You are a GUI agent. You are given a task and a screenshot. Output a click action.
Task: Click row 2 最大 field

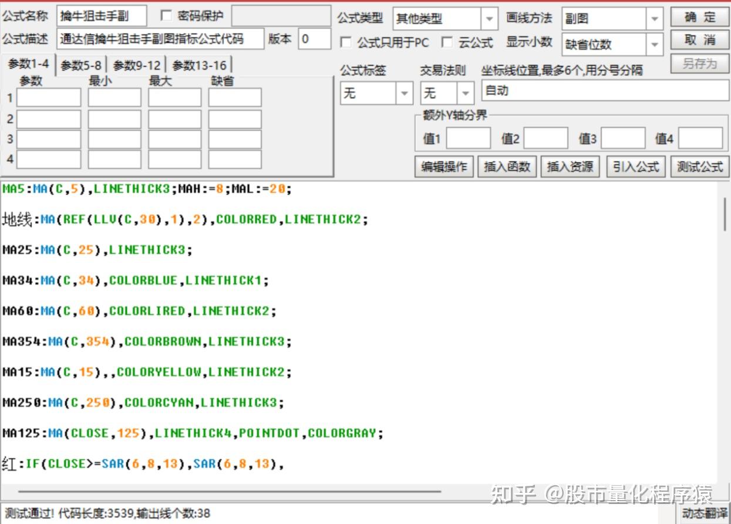[x=174, y=119]
